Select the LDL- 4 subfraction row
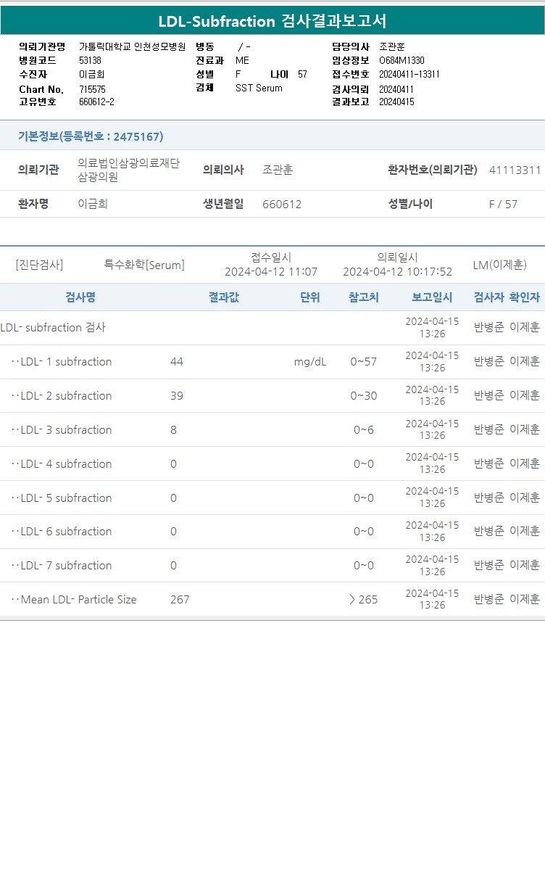This screenshot has height=895, width=545. [272, 463]
